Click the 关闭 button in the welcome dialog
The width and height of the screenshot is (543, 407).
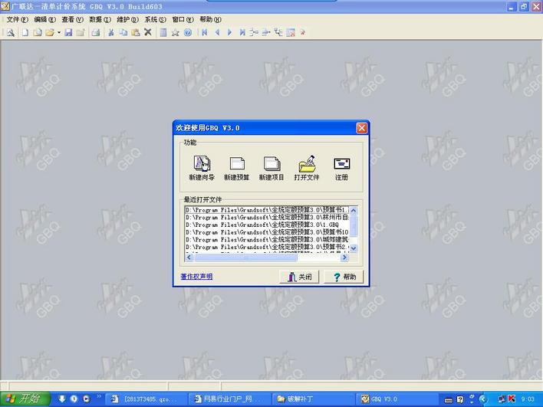coord(299,277)
